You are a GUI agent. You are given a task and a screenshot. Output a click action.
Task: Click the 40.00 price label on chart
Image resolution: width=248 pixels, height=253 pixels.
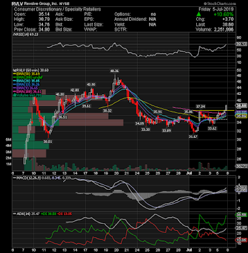(x=60, y=94)
